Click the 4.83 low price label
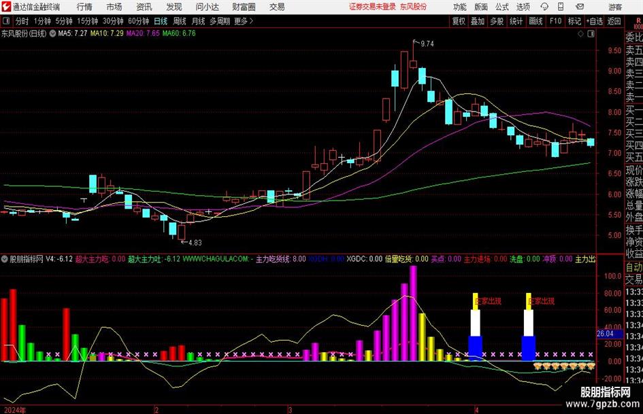The height and width of the screenshot is (414, 643). click(x=195, y=242)
